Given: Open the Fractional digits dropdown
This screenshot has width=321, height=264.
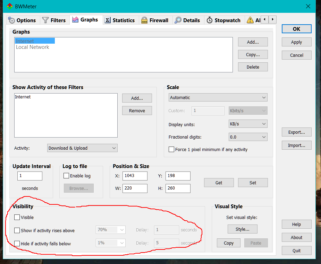Looking at the screenshot, I should click(248, 137).
